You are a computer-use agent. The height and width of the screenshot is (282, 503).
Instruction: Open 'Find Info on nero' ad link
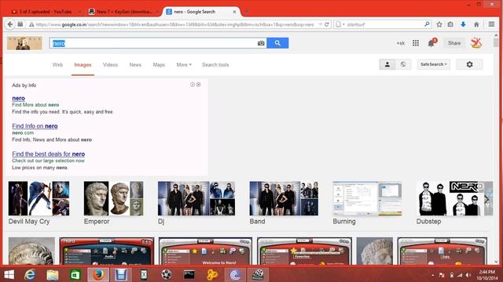point(35,126)
